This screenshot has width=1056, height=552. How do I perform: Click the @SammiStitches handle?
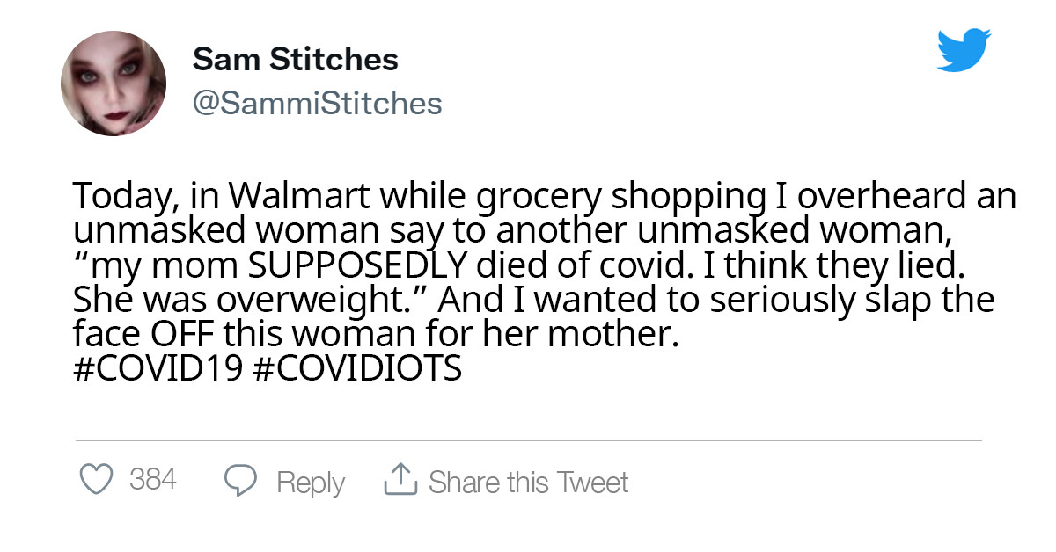(318, 103)
